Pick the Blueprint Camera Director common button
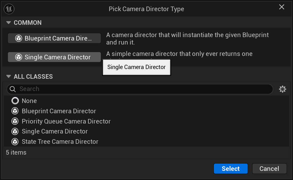This screenshot has height=180, width=293. 54,38
